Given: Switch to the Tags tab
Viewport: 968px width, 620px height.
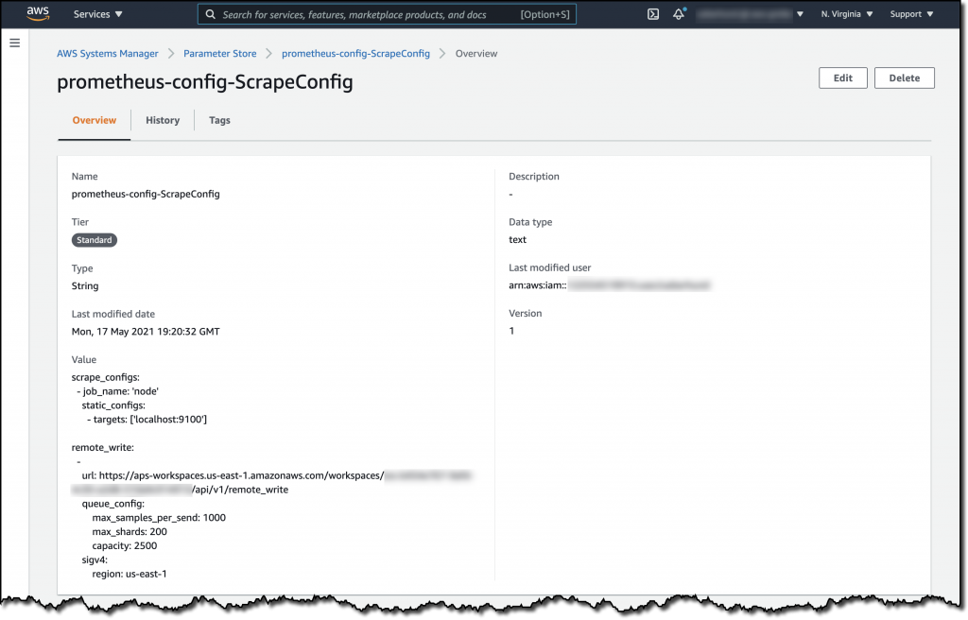Looking at the screenshot, I should click(x=219, y=120).
